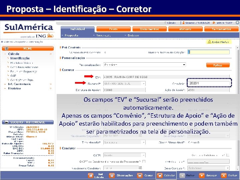Image resolution: width=240 pixels, height=180 pixels.
Task: Click the Estrutura de Apoio field
Action: click(x=124, y=90)
